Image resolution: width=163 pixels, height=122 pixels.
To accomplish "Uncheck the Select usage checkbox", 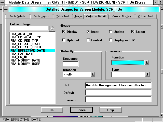I will click(x=133, y=32).
